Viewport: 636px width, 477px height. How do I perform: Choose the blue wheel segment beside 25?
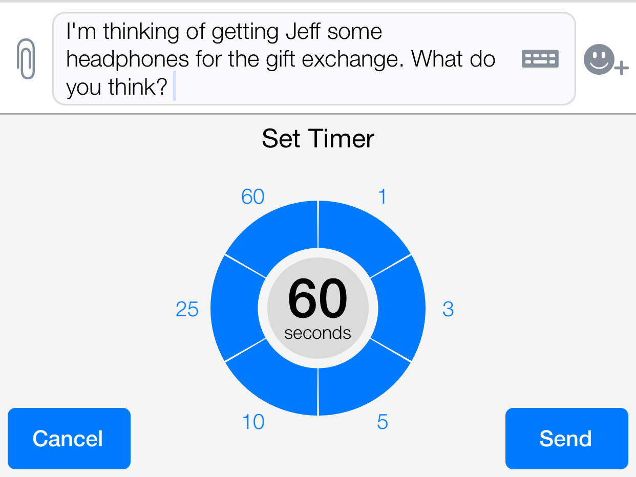point(232,308)
